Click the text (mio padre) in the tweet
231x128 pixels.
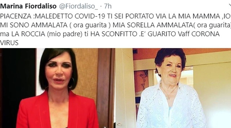point(65,34)
